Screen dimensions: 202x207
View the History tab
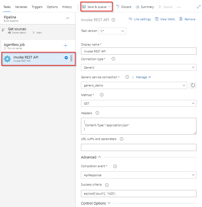(x=67, y=7)
